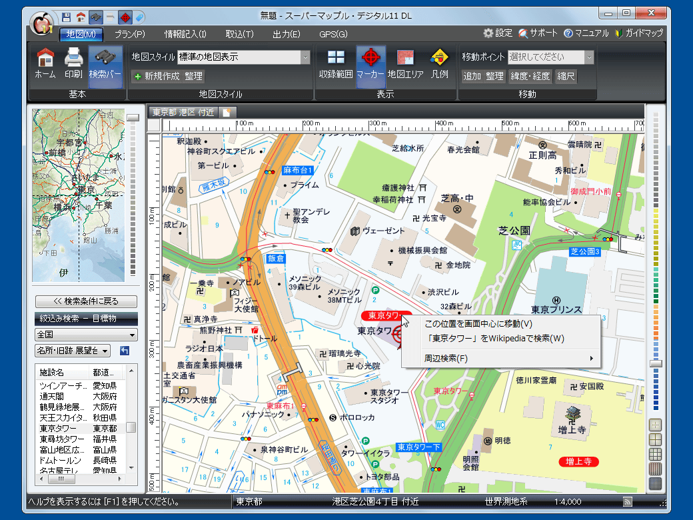Click the 印刷 print ribbon button

(73, 63)
